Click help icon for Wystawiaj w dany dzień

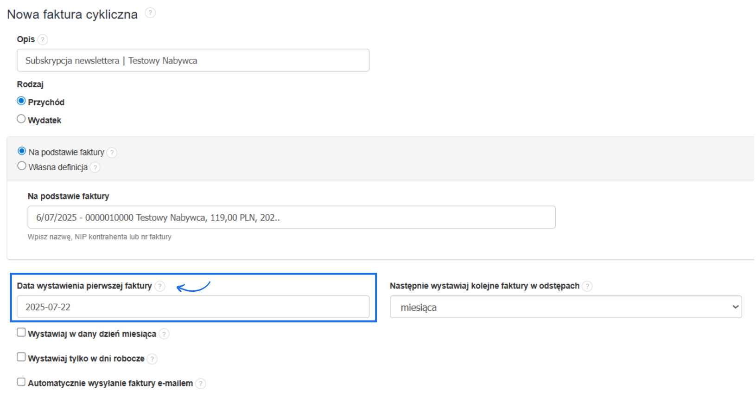[164, 334]
